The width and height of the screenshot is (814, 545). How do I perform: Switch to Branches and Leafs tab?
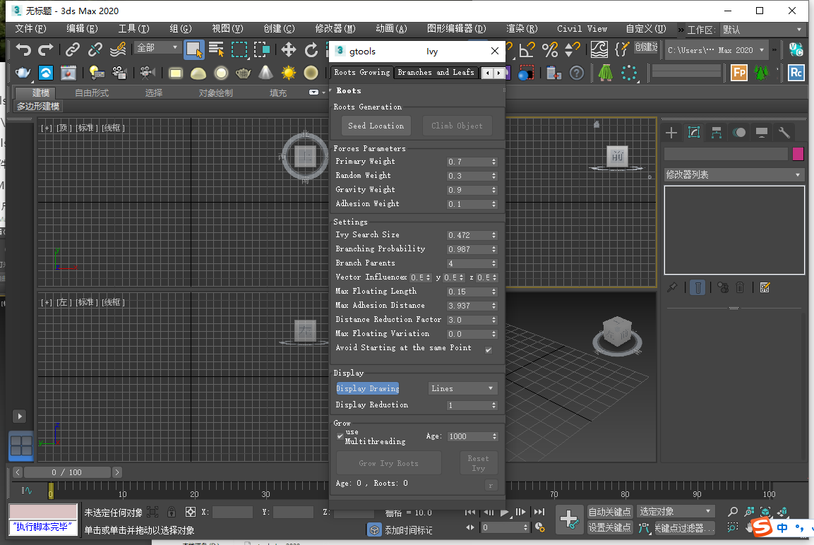point(436,73)
